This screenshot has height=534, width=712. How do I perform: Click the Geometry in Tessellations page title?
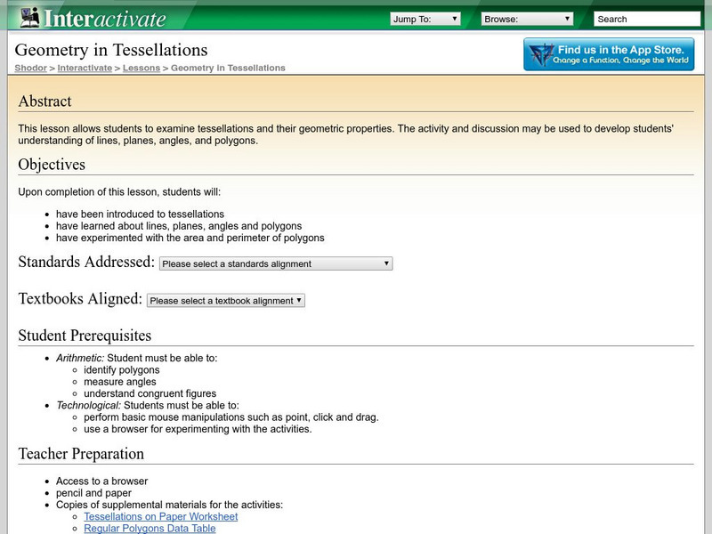111,50
